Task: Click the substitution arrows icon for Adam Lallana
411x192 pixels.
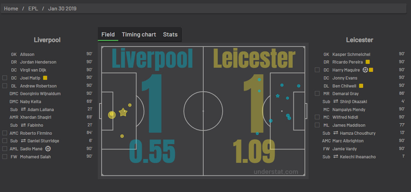Action: pos(23,109)
